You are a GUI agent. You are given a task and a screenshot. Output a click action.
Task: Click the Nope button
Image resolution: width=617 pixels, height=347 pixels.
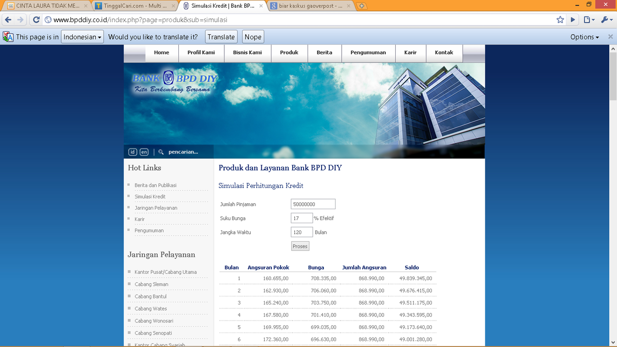click(253, 37)
